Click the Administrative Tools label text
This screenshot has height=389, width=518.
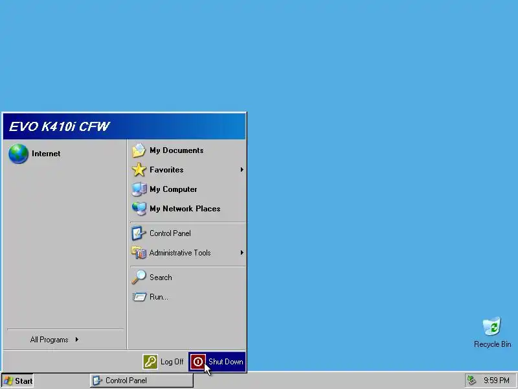point(180,253)
